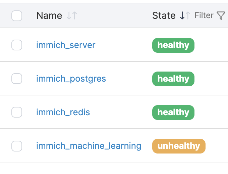Screen dimensions: 228x174
Task: Click the Name column header
Action: (x=49, y=15)
